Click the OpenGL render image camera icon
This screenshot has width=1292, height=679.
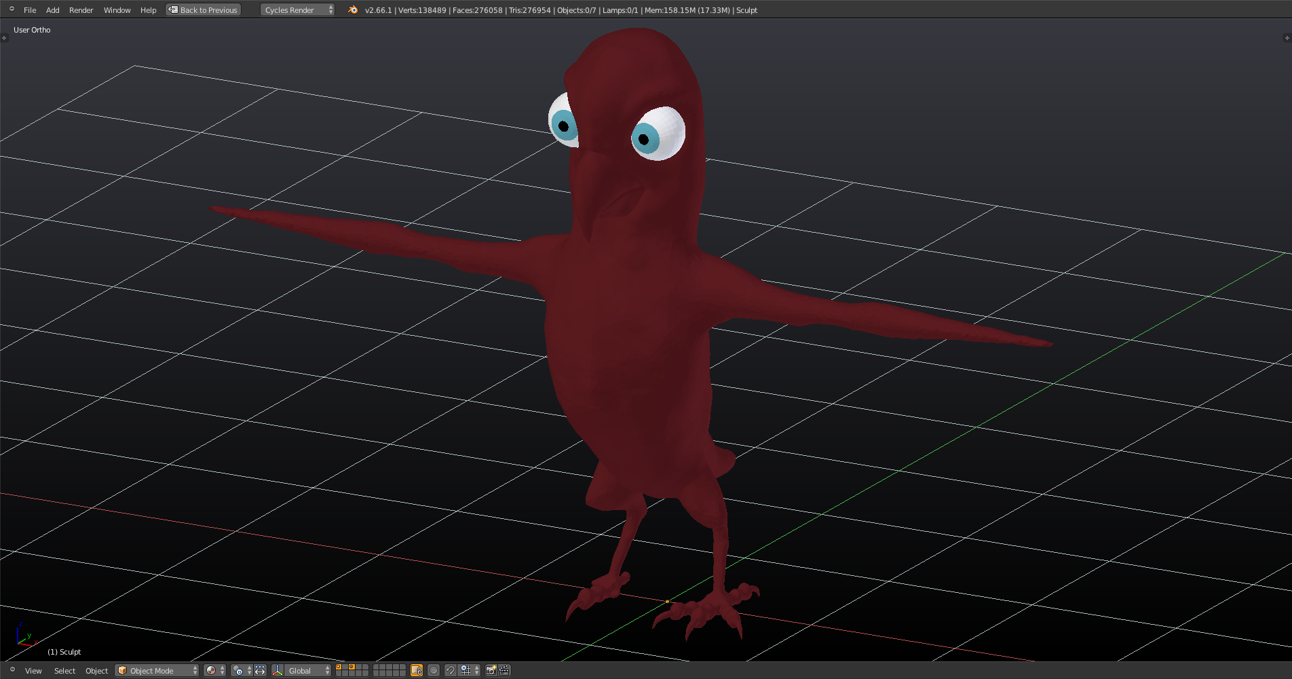[x=491, y=670]
